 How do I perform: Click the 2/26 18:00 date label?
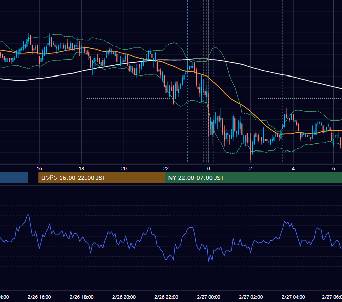click(x=81, y=297)
